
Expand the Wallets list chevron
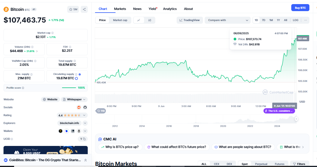[85, 131]
